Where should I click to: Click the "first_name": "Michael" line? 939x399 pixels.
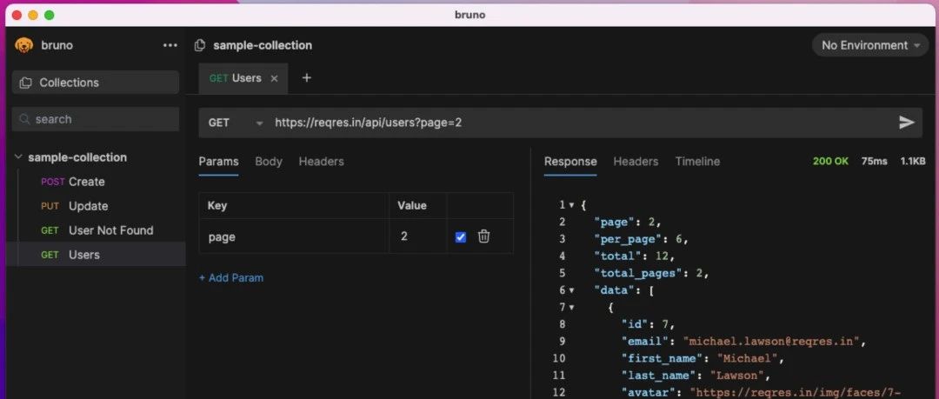[703, 359]
